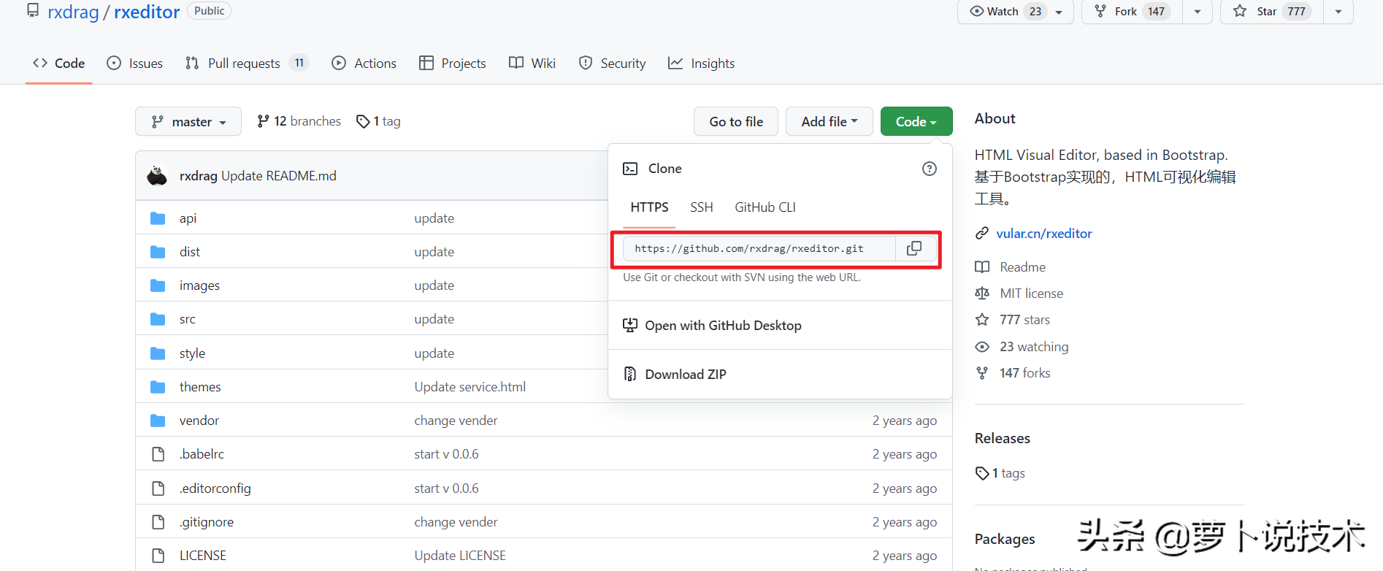Viewport: 1383px width, 571px height.
Task: Open the .babelrc file name
Action: point(202,454)
